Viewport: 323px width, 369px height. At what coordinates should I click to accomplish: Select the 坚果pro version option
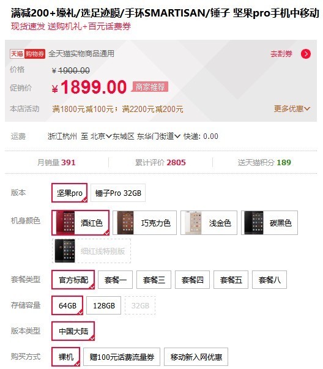coord(69,193)
